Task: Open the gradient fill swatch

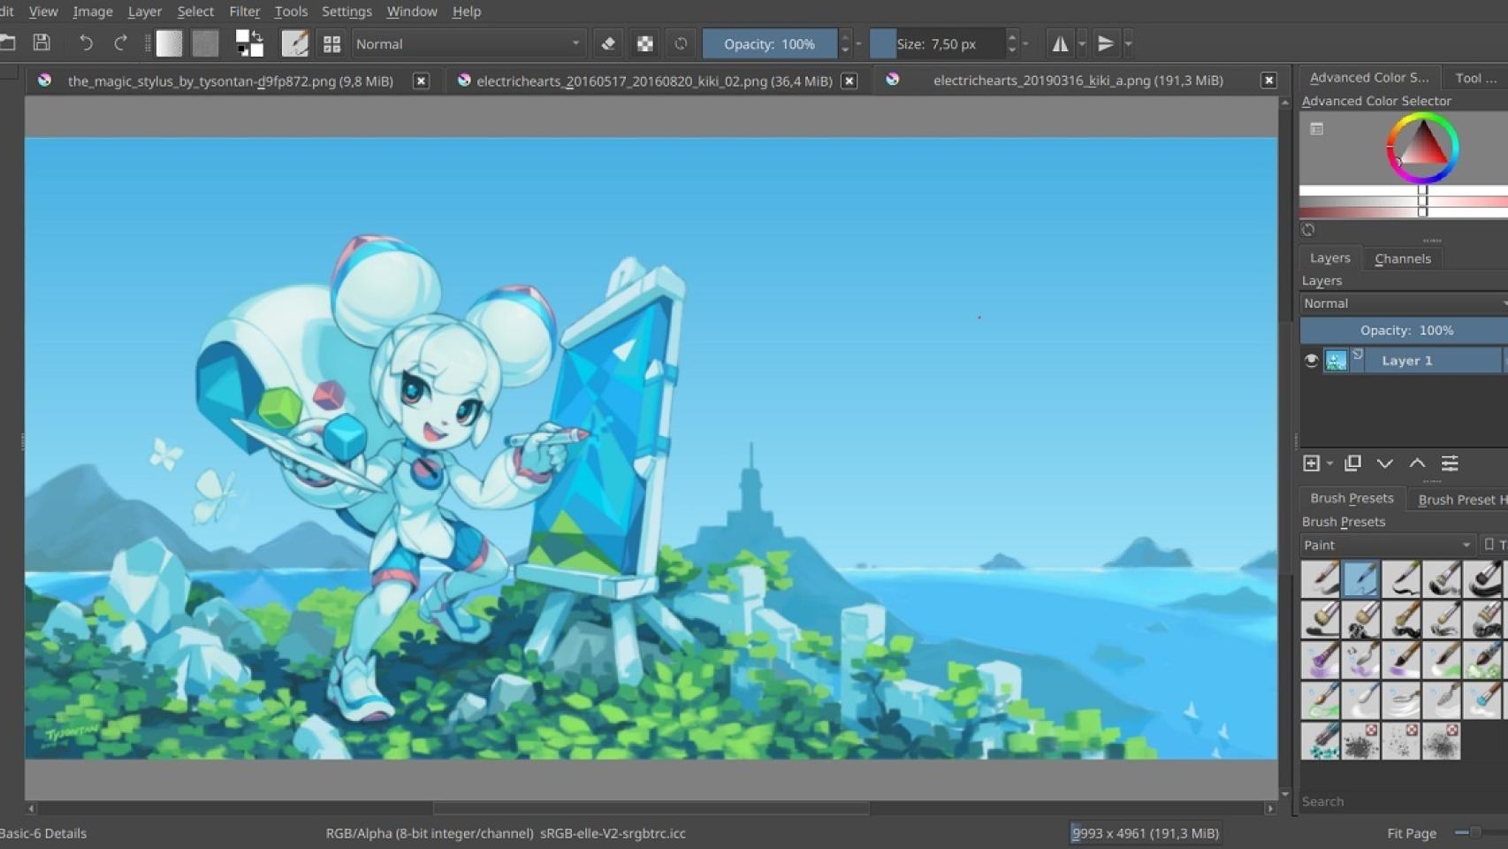Action: 169,43
